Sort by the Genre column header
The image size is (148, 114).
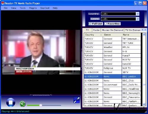click(x=112, y=35)
